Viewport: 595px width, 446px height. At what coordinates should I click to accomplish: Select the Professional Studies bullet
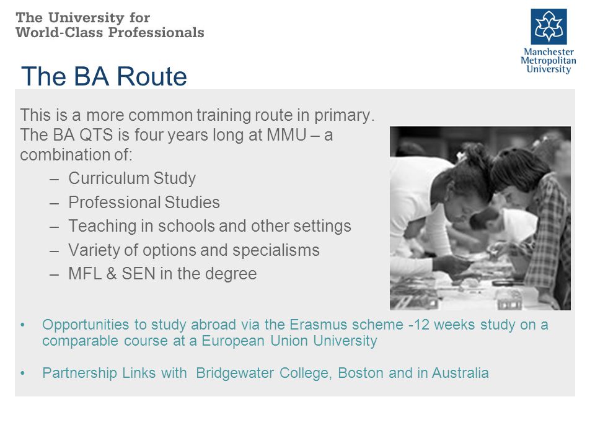tap(144, 202)
